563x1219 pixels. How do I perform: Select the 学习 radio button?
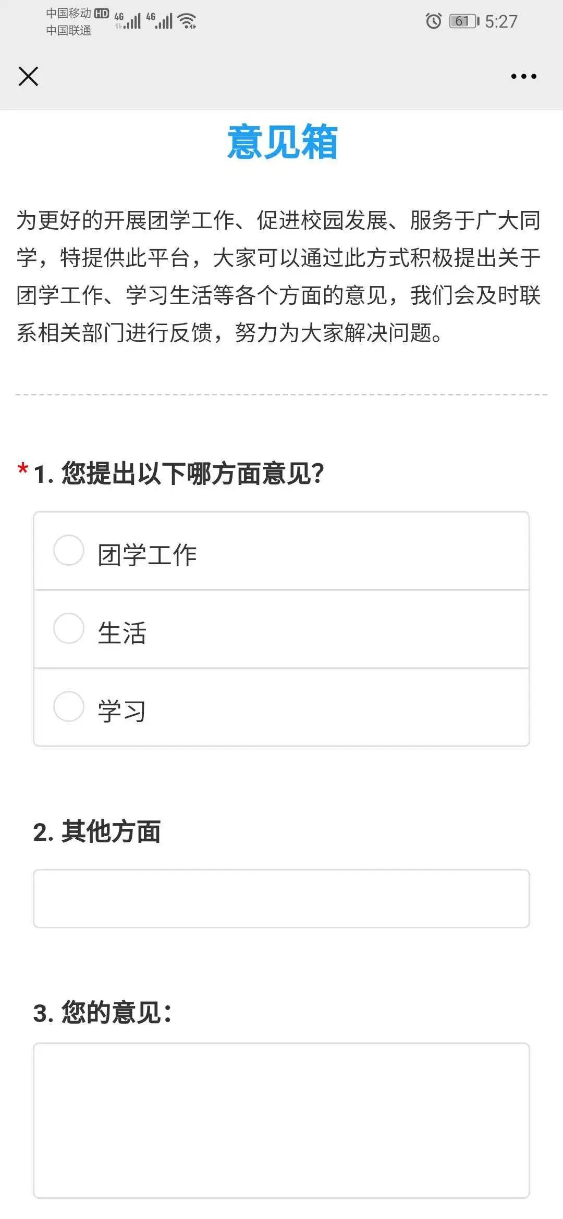coord(69,706)
